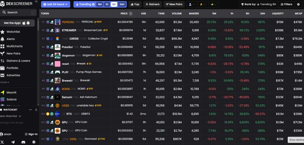Click CARDS volume $66.3M cell
Image resolution: width=304 pixels, height=145 pixels.
[176, 39]
